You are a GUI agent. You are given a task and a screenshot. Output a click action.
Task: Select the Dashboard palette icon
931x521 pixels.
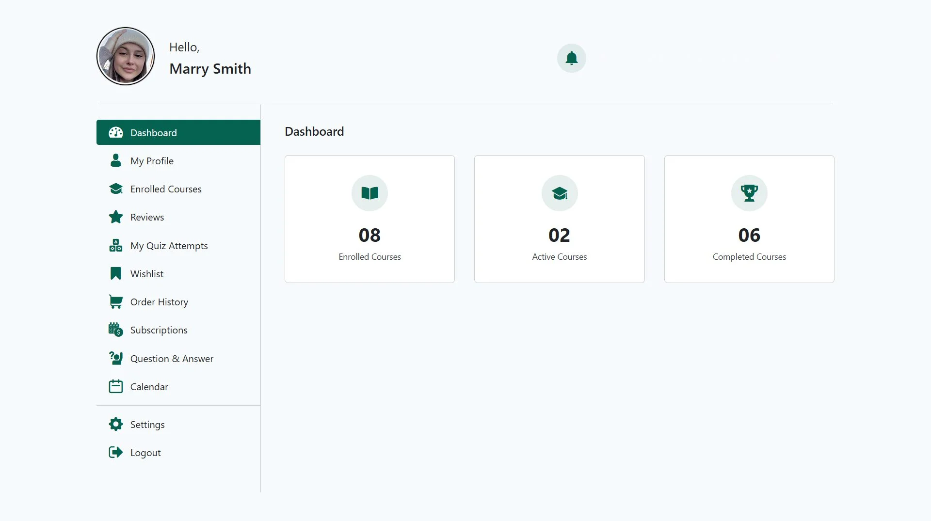pos(116,132)
